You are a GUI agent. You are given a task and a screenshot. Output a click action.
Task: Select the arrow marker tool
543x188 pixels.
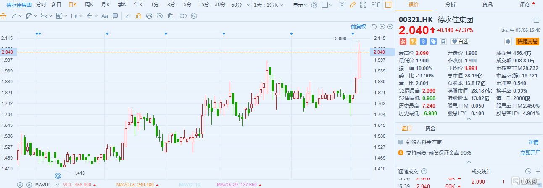89,16
